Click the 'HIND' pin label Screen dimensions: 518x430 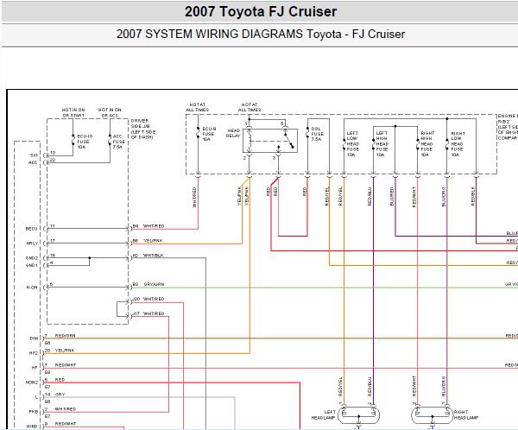32,427
